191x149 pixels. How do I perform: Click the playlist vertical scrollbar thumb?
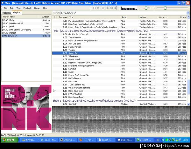click(188, 87)
